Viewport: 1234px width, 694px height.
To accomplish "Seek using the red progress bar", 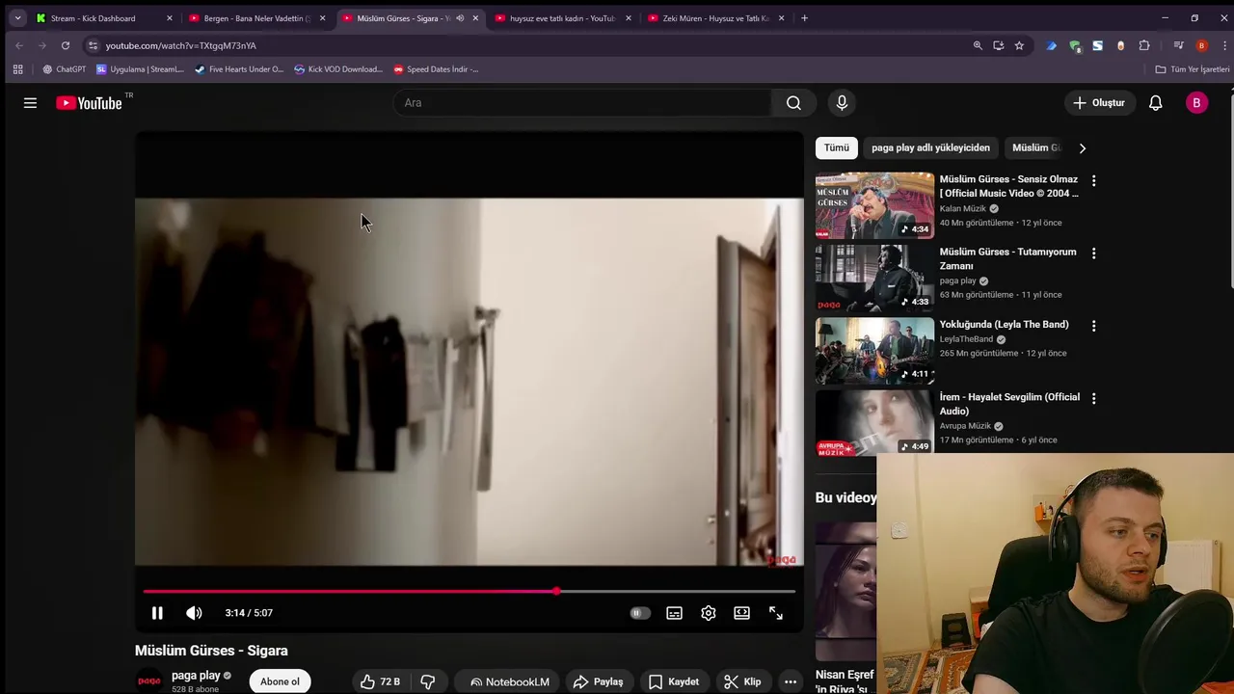I will [x=469, y=591].
